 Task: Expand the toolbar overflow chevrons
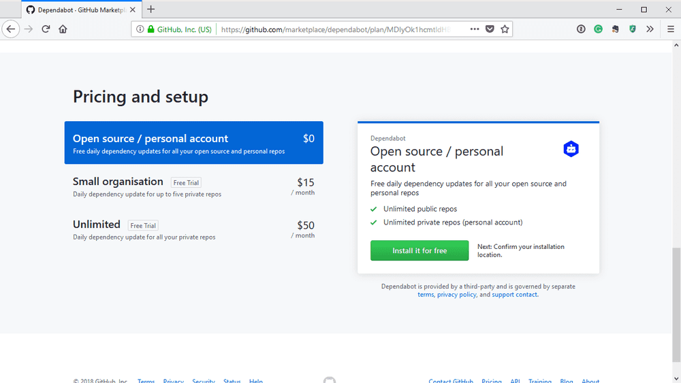(650, 29)
